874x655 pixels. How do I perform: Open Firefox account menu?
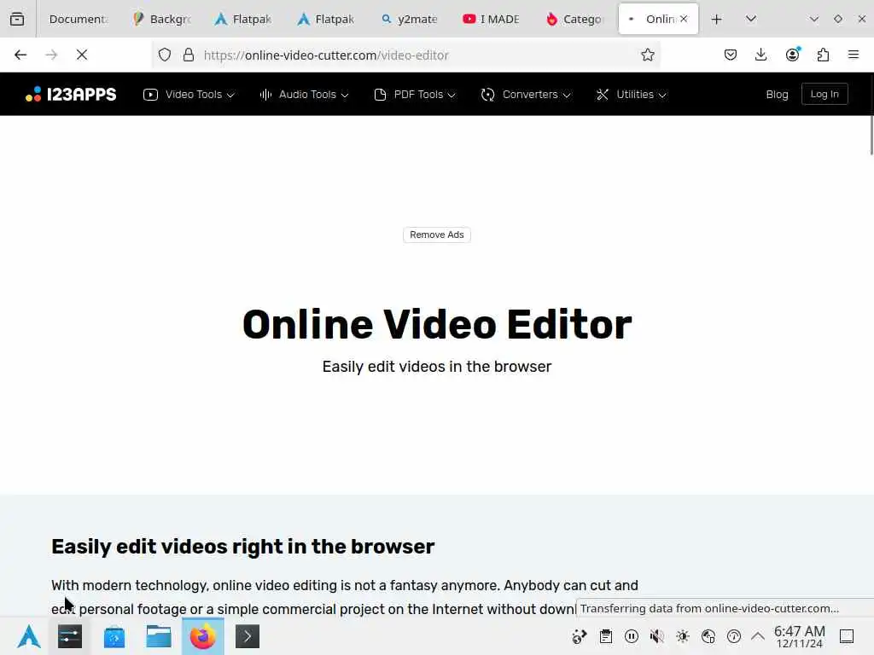[x=792, y=55]
